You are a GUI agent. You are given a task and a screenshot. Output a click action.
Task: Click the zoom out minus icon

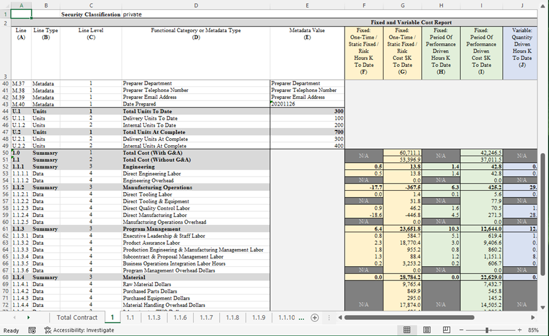tap(461, 330)
